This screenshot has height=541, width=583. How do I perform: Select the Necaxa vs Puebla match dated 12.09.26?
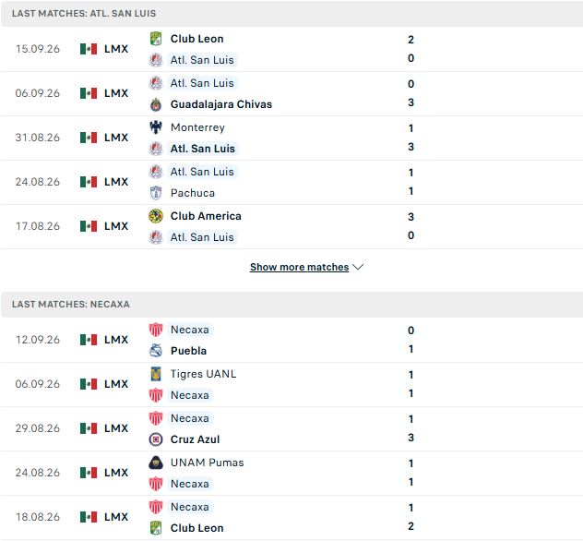point(291,341)
